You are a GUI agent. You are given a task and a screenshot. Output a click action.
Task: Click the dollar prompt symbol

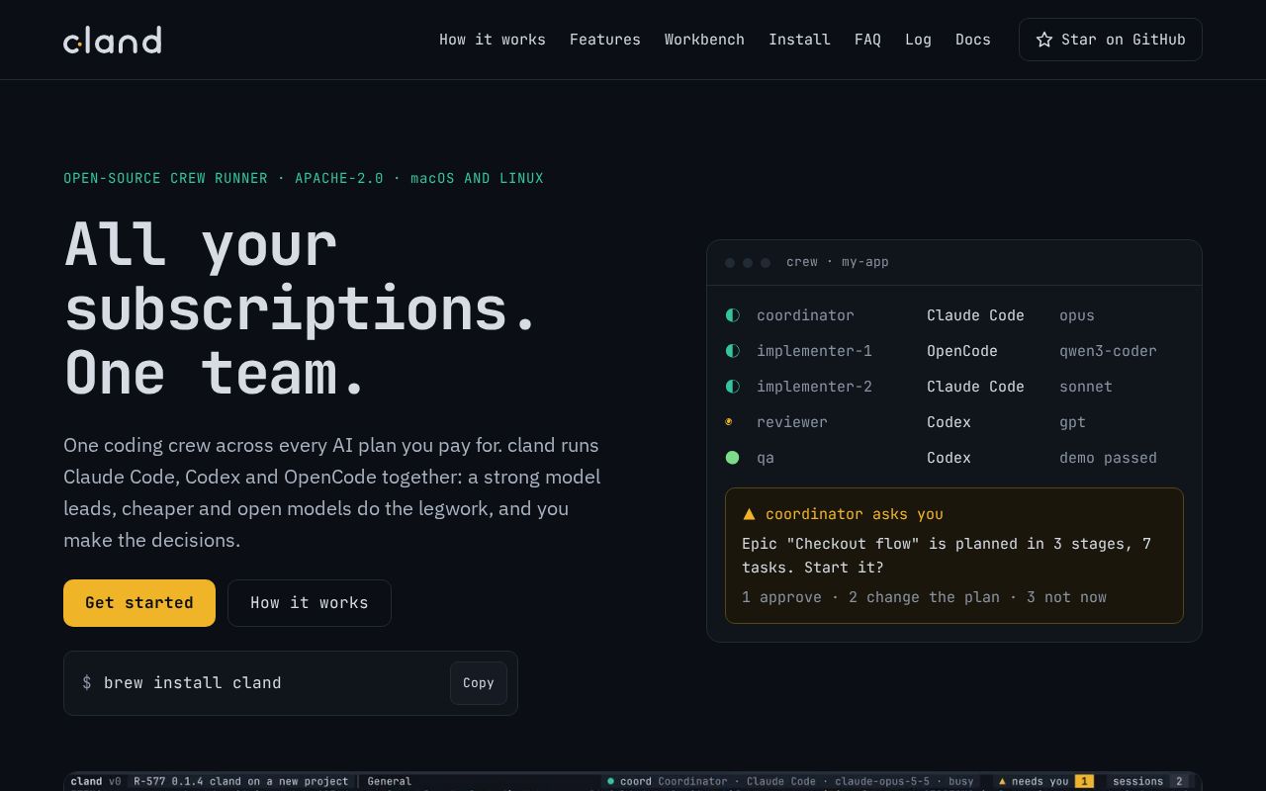87,683
